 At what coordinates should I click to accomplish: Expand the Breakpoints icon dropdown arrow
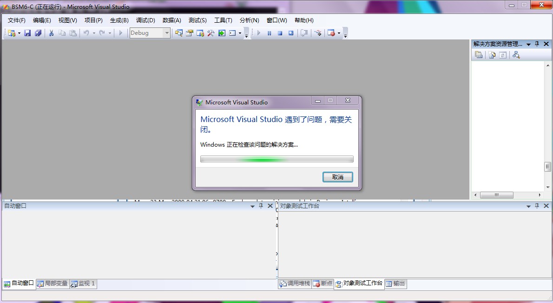(x=339, y=33)
